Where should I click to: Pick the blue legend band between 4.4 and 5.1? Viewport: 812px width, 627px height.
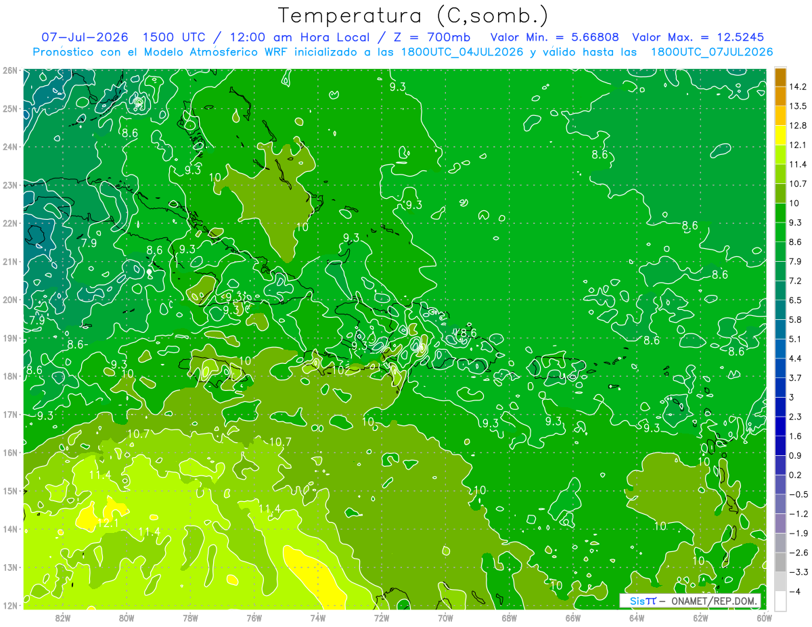[780, 349]
